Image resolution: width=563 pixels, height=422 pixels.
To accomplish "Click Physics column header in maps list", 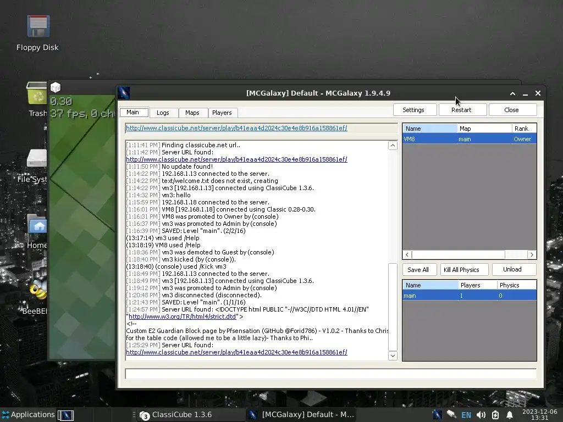I will point(516,285).
